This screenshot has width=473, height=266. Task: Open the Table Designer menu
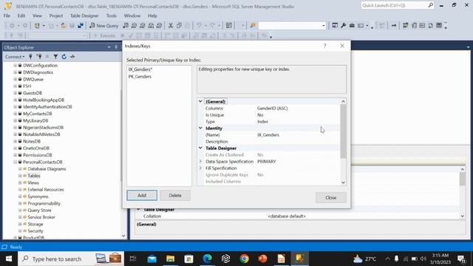pyautogui.click(x=84, y=16)
